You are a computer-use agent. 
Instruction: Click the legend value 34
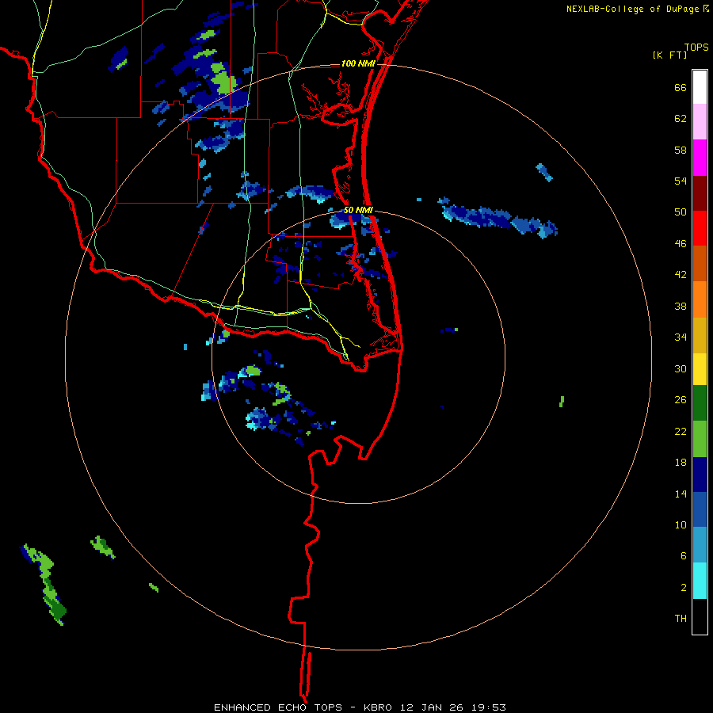(681, 337)
